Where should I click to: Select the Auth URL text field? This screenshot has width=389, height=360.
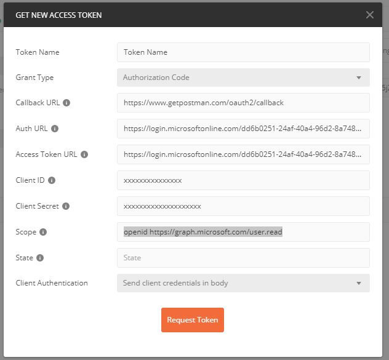243,129
